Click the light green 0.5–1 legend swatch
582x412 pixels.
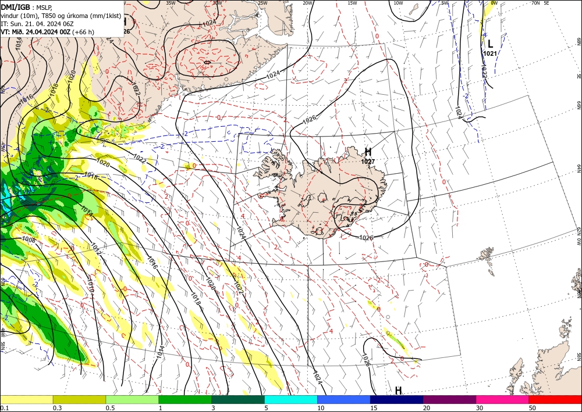tap(132, 399)
